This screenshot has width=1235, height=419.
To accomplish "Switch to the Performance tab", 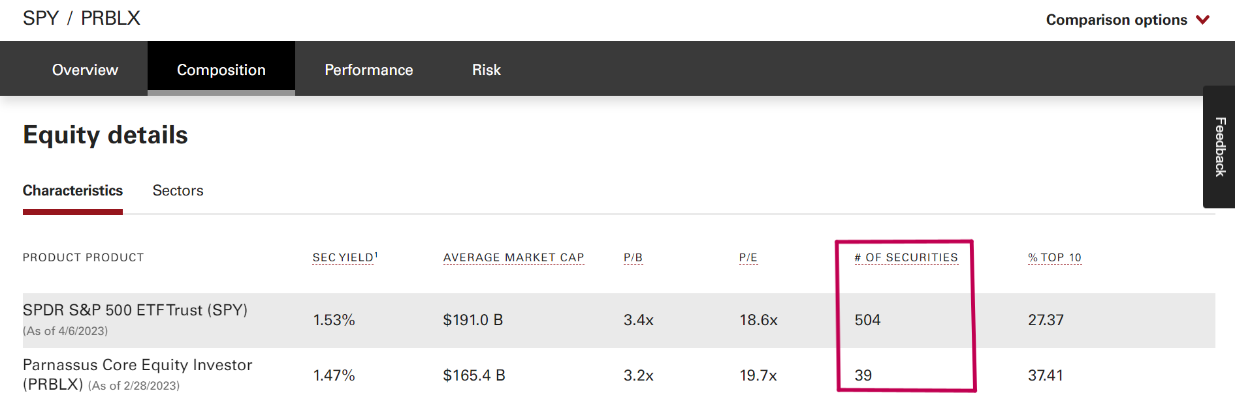I will click(368, 70).
